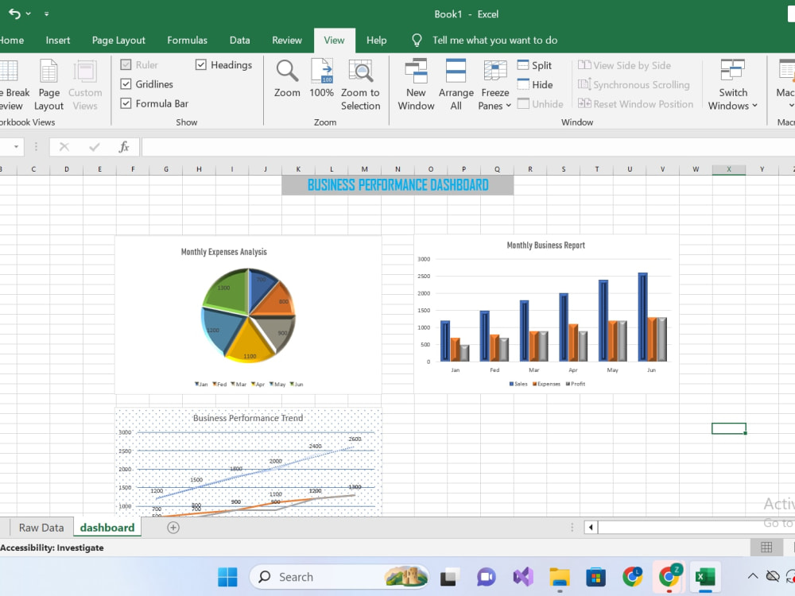The height and width of the screenshot is (596, 795).
Task: Select the dashboard sheet tab
Action: 107,528
